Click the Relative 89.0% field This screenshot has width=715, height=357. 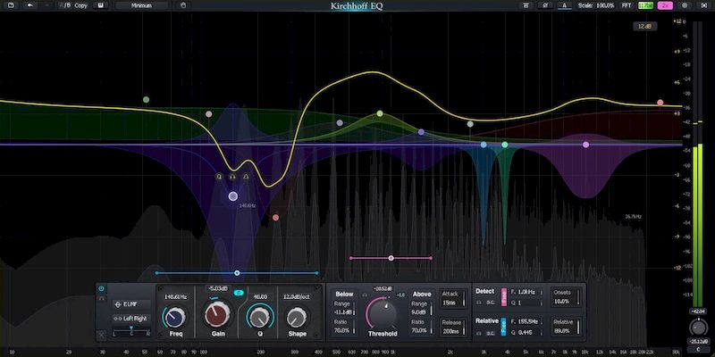(x=565, y=326)
